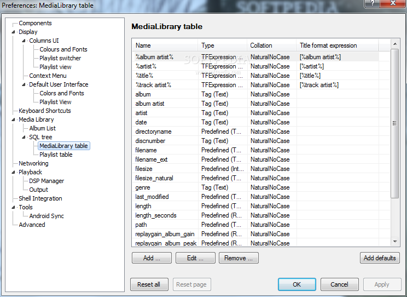407x297 pixels.
Task: Select the path row
Action: [255, 225]
